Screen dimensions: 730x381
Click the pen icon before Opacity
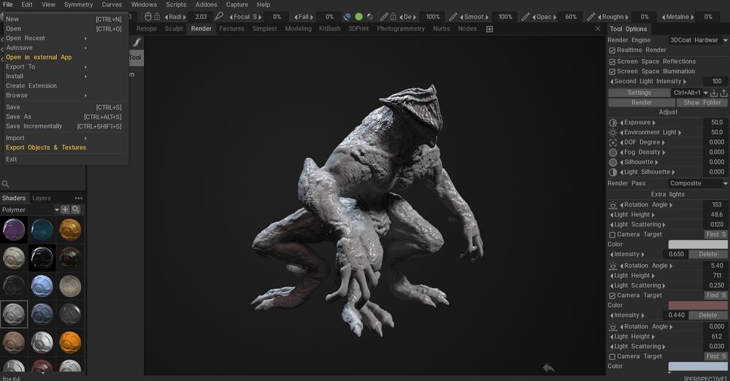(x=525, y=17)
